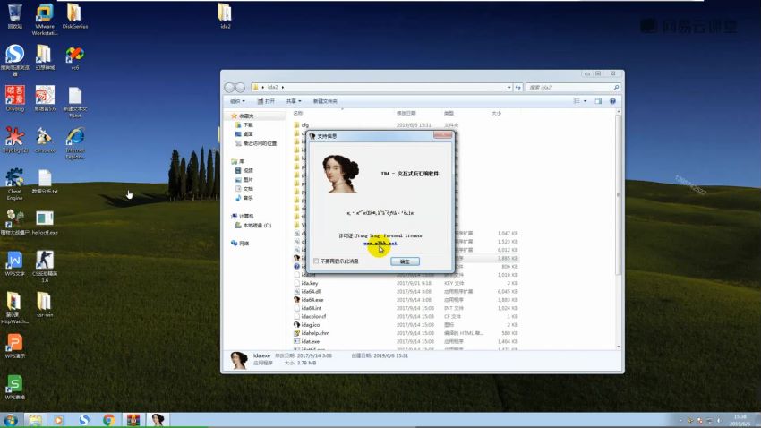
Task: Click the IDA portrait icon in the taskbar
Action: coord(158,420)
